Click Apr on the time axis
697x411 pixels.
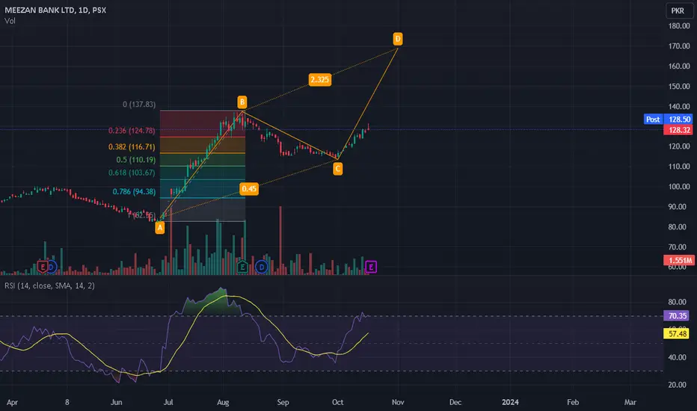(x=12, y=403)
